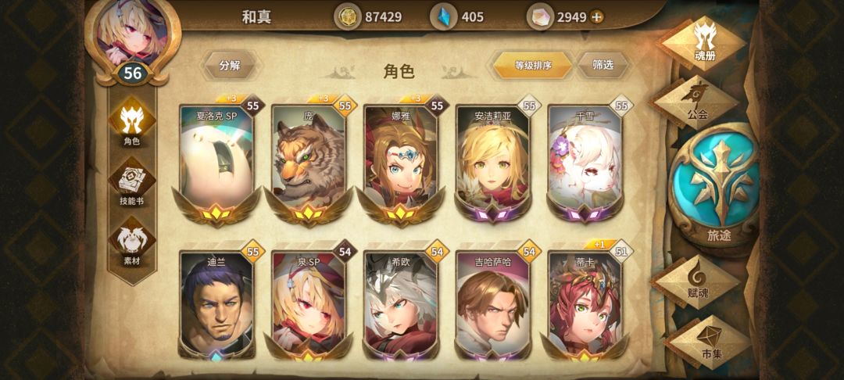Click the blue crystal currency icon
Screen dimensions: 844x380
coord(445,16)
